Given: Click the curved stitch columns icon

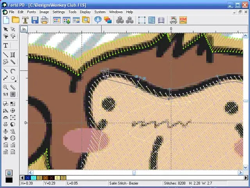Looking at the screenshot, I should click(161, 20).
